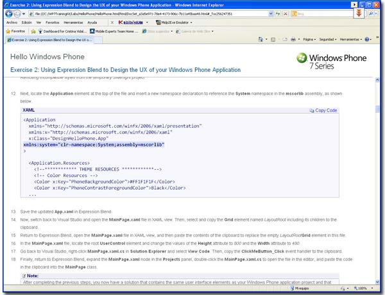The width and height of the screenshot is (385, 295).
Task: Click the Refresh page icon
Action: 278,13
